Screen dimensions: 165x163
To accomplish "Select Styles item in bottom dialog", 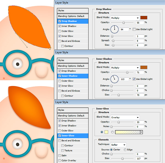I will pyautogui.click(x=73, y=110).
